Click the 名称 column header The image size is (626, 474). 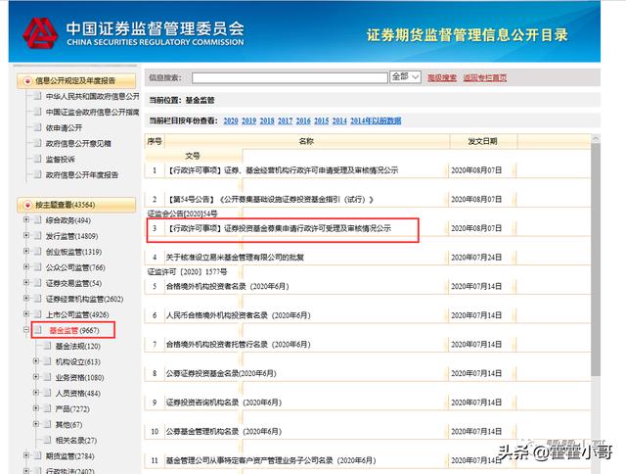306,141
